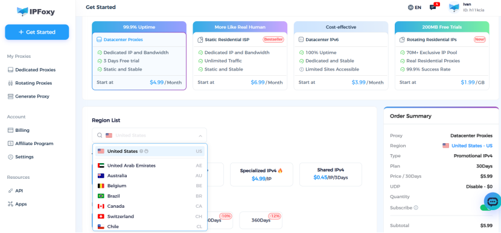Select the Datacenter IPv6 card

pos(341,56)
